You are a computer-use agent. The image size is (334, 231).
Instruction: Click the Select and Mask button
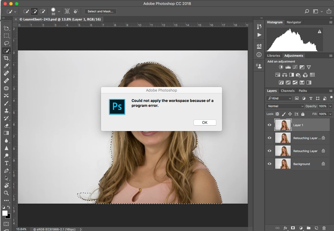coord(100,12)
